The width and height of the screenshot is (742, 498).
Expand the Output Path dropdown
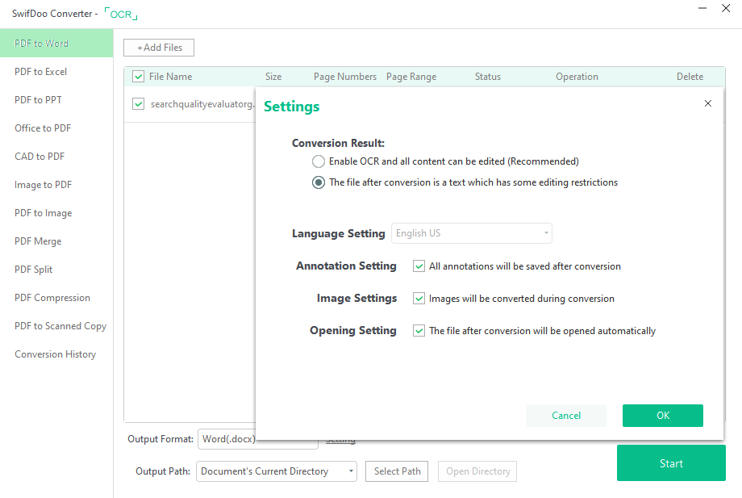pos(277,471)
